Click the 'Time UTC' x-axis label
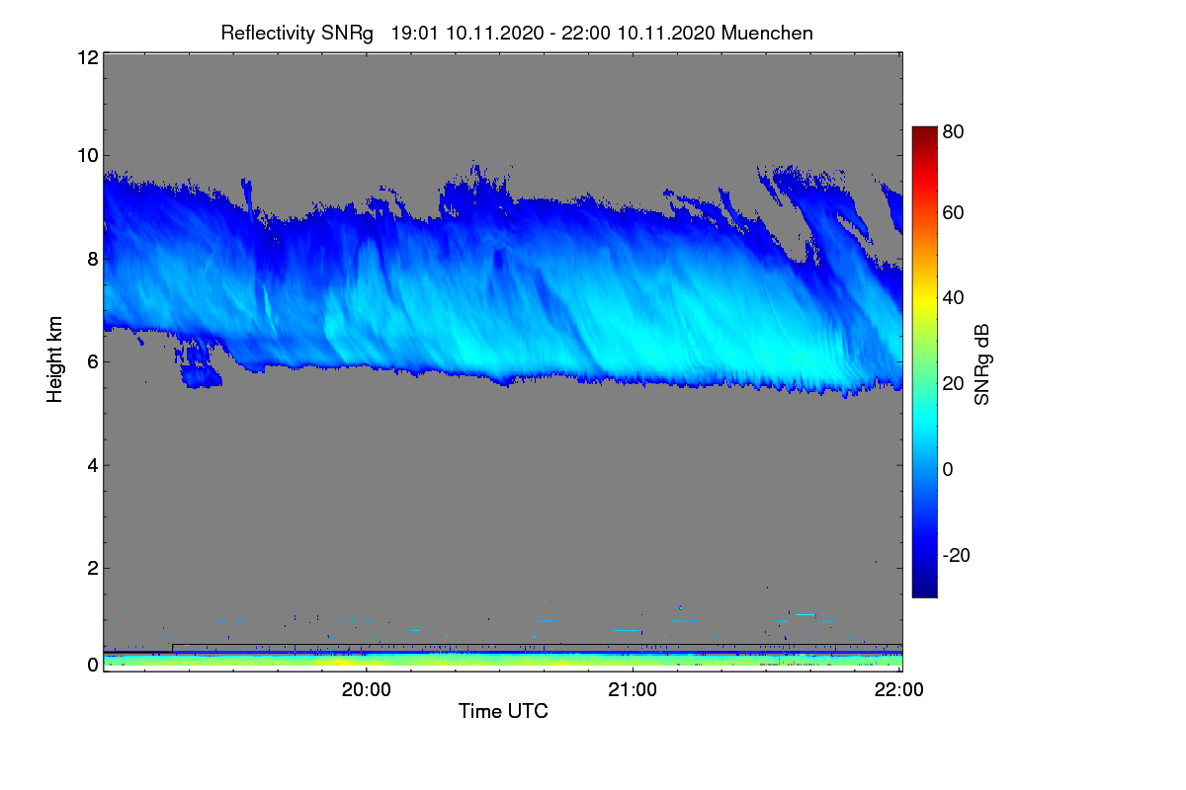Screen dimensions: 1186x790 pos(503,711)
